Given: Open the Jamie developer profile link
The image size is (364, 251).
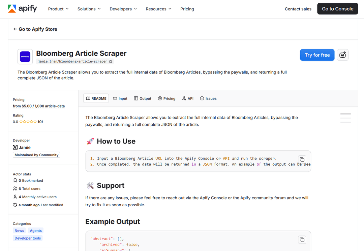Looking at the screenshot, I should pos(25,148).
